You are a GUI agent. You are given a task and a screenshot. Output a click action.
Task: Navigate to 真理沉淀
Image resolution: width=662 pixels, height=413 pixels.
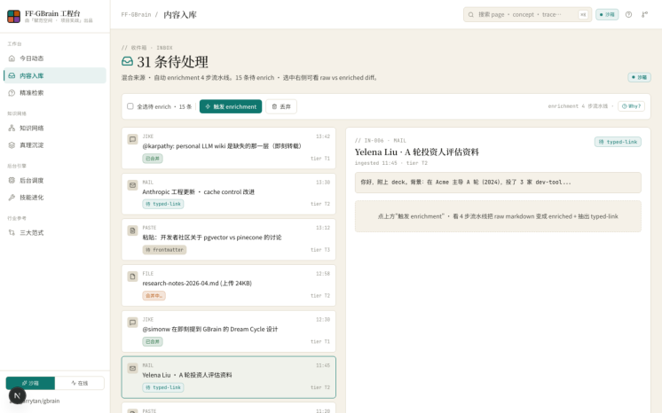[55, 145]
